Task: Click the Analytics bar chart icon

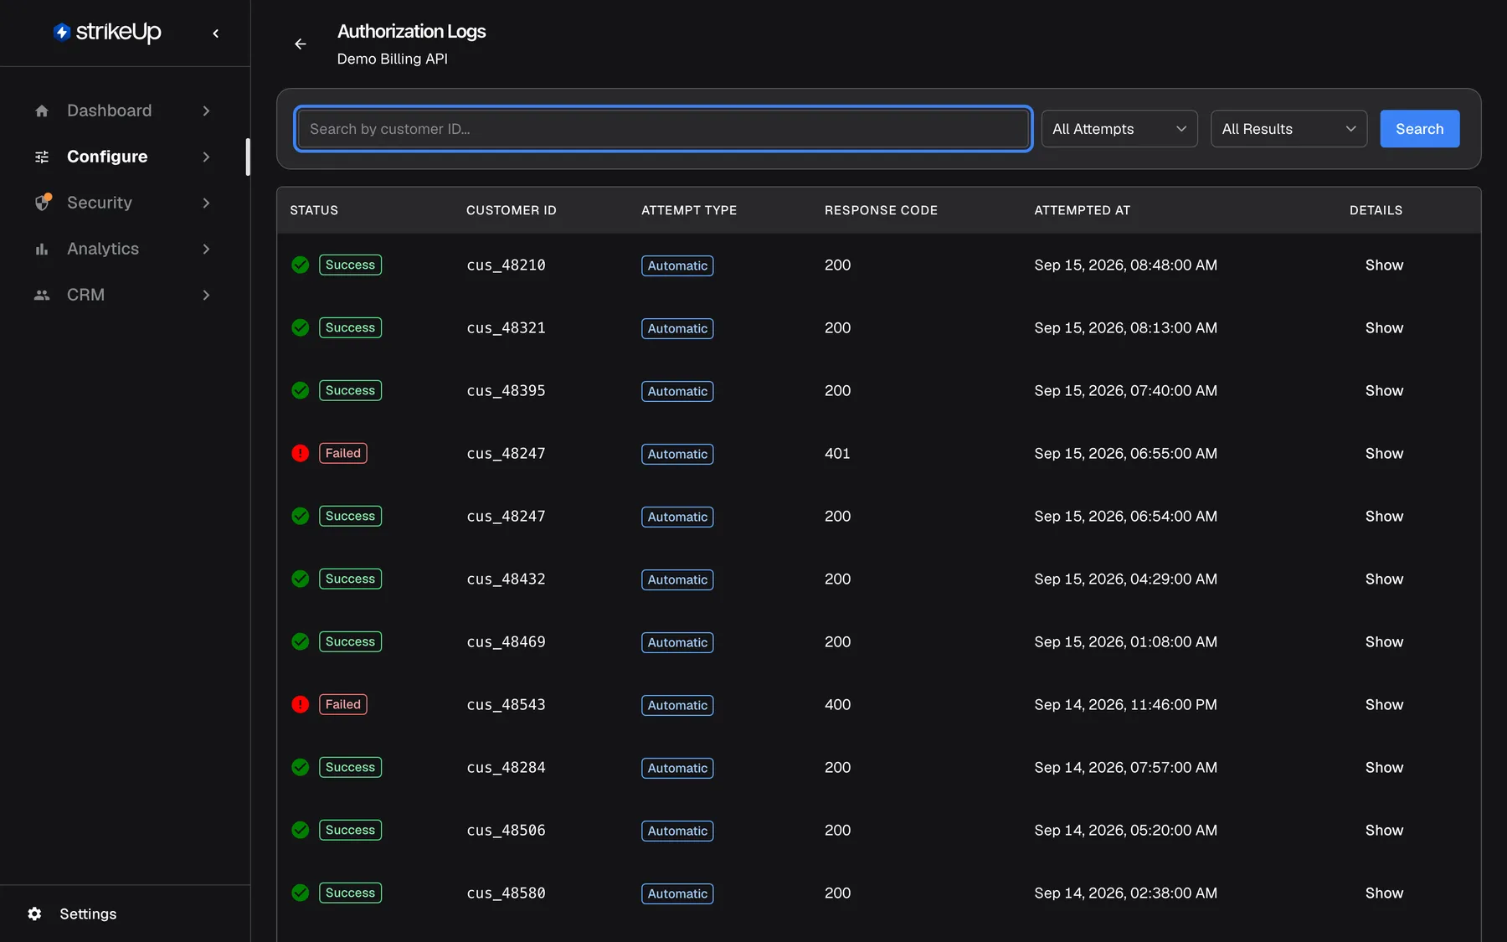Action: click(42, 249)
